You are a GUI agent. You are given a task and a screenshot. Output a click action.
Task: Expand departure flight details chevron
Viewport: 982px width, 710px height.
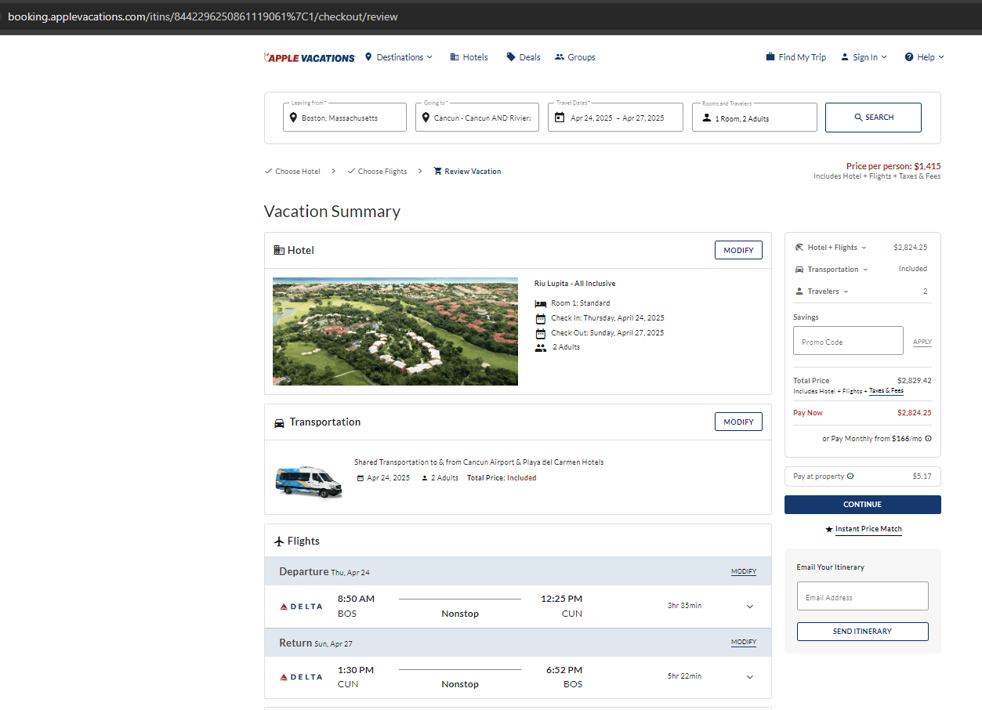(750, 607)
